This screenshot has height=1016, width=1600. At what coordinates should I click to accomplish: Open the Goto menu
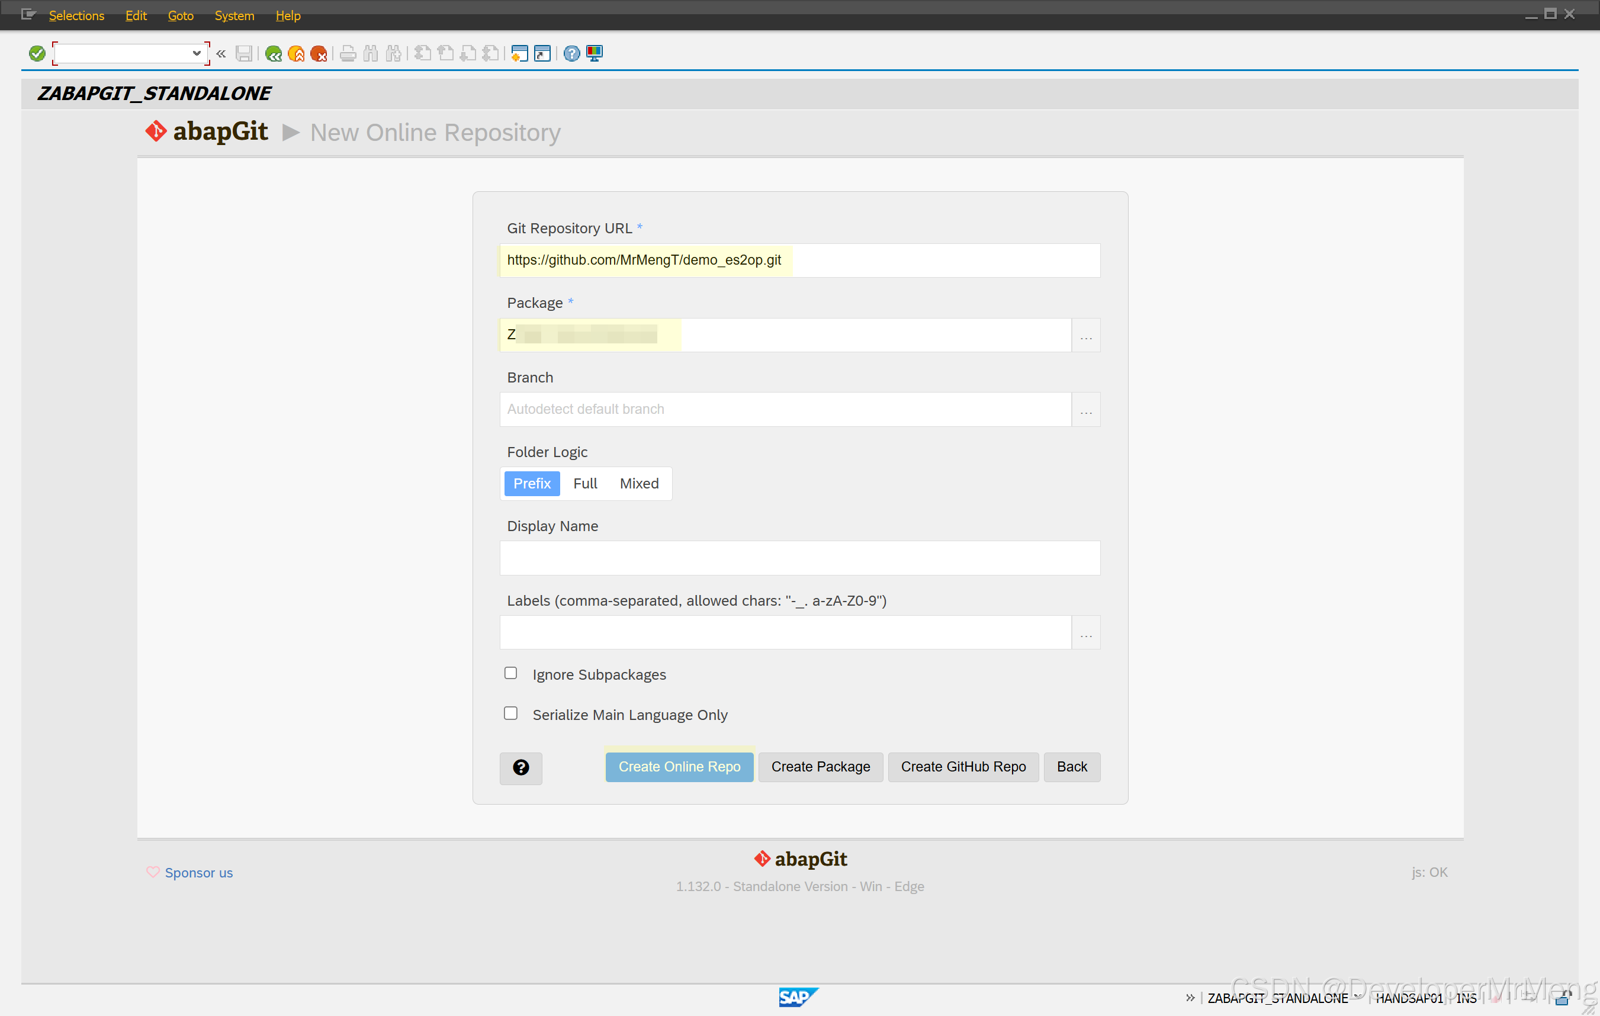[180, 15]
